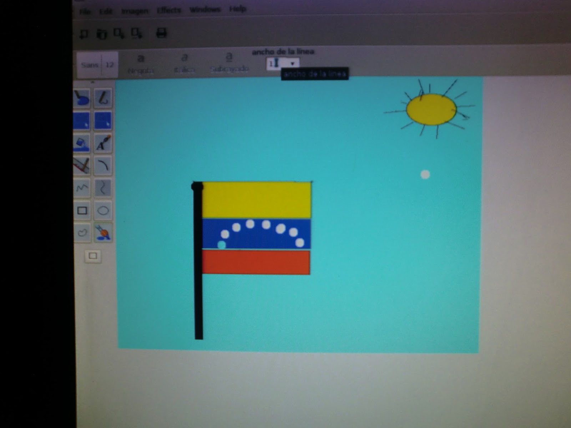The image size is (571, 428).
Task: Open the Imagen menu
Action: coord(135,11)
